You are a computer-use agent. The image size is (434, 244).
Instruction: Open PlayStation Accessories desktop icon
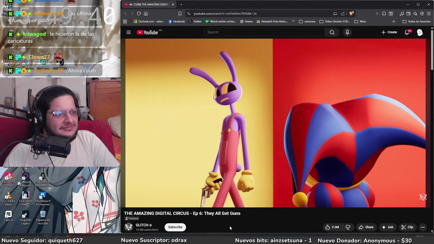coord(43,199)
